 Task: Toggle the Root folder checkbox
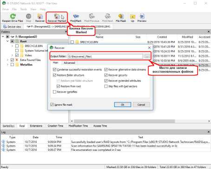[x=12, y=41]
